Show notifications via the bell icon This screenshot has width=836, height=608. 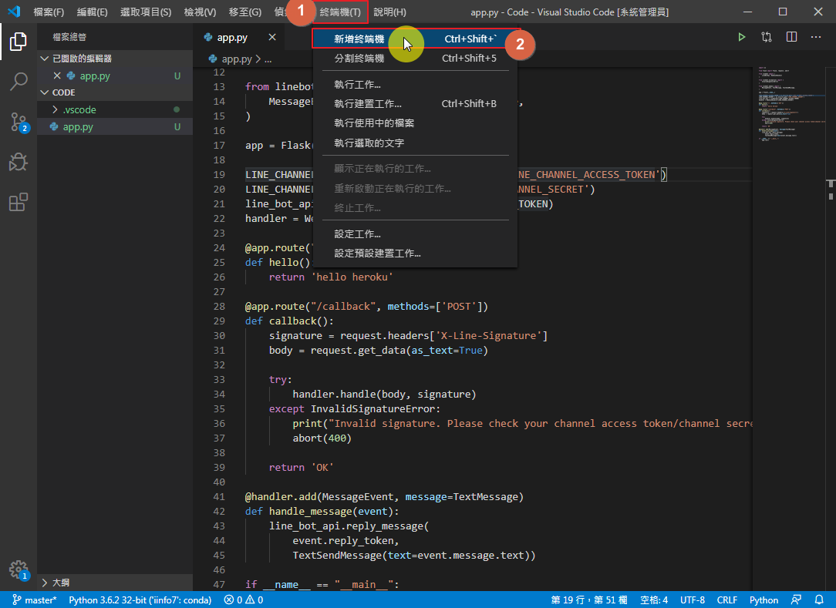(x=819, y=600)
